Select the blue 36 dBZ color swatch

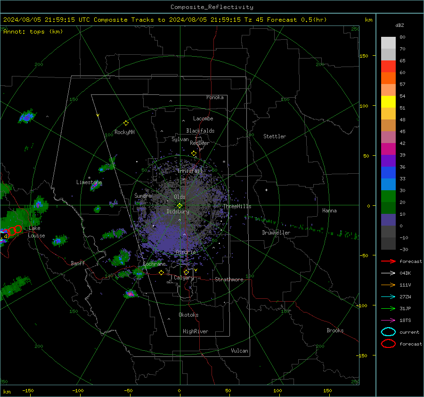tap(388, 173)
